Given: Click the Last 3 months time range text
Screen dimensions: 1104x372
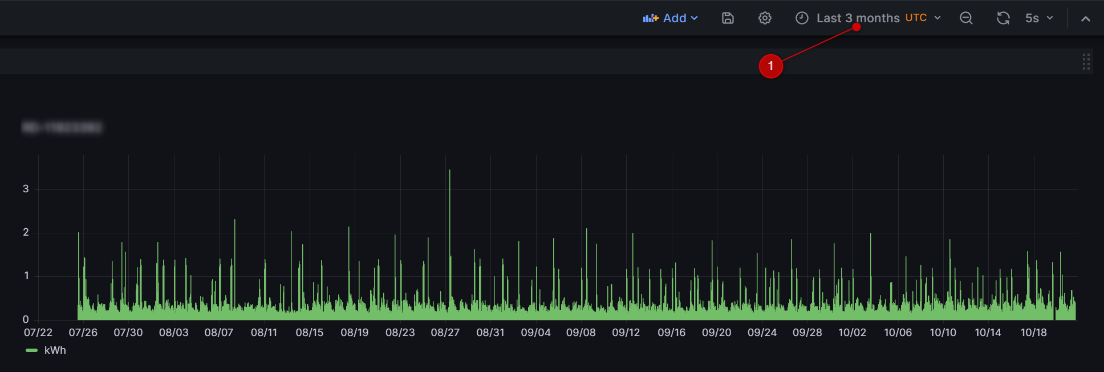Looking at the screenshot, I should 858,18.
